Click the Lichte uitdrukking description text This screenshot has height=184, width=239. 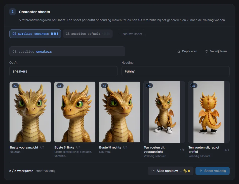click(x=73, y=154)
